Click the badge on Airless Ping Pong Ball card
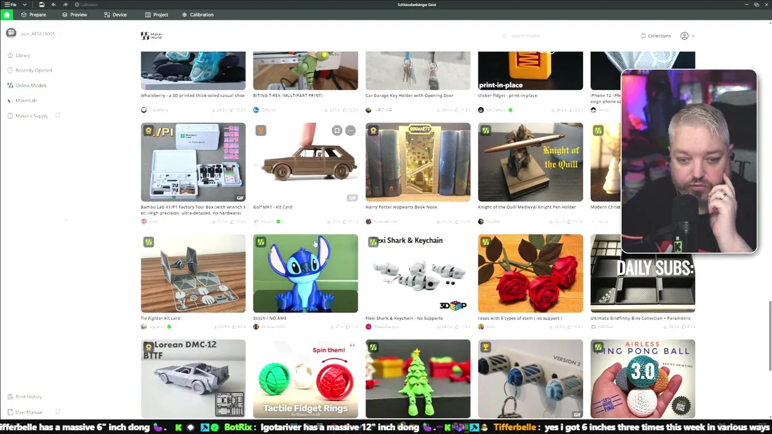 click(598, 347)
